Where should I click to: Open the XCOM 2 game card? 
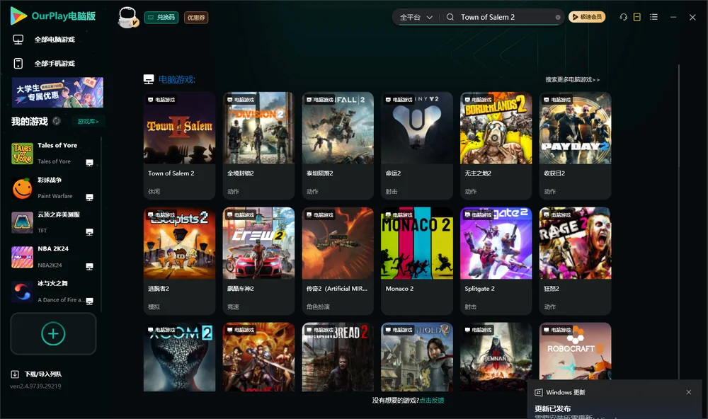click(x=179, y=357)
